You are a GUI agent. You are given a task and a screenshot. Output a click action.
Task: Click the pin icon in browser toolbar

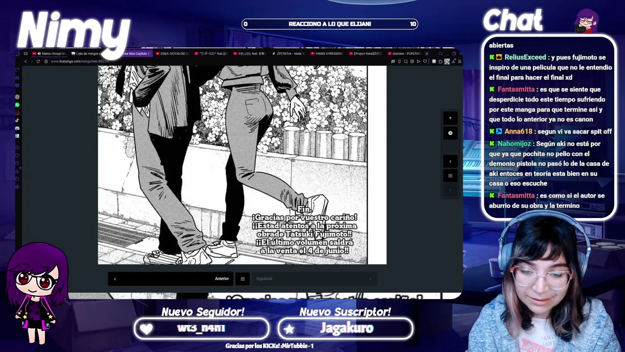[x=399, y=62]
